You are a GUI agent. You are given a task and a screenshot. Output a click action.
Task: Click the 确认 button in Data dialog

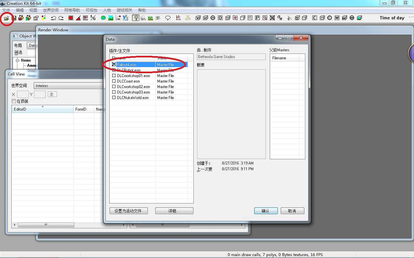click(x=266, y=211)
